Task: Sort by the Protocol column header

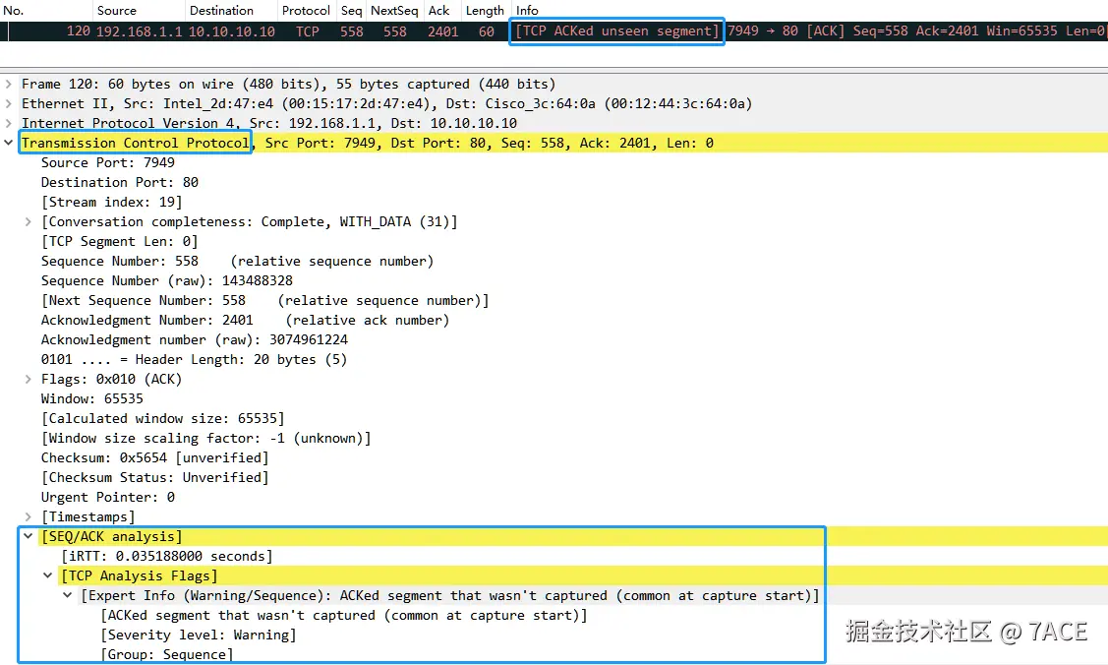Action: click(x=306, y=11)
